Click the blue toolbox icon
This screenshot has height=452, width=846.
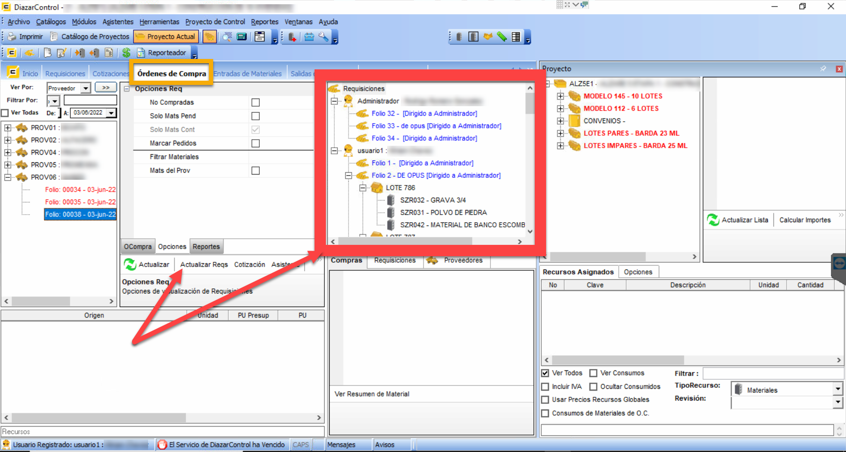click(309, 37)
